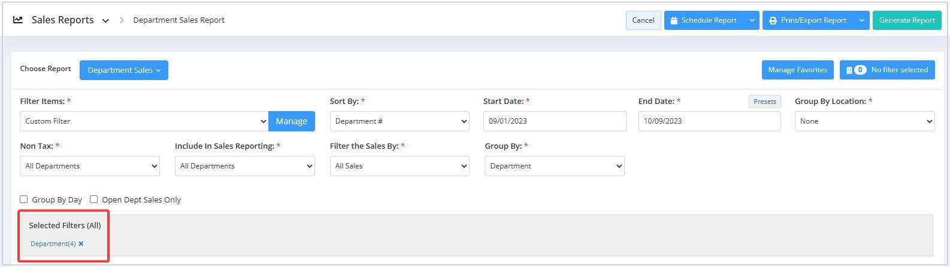Click the Sales Reports chart icon

[x=18, y=20]
